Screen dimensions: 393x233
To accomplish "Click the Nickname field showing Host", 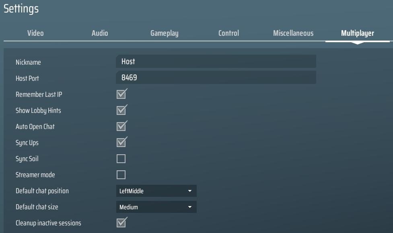I will tap(216, 61).
